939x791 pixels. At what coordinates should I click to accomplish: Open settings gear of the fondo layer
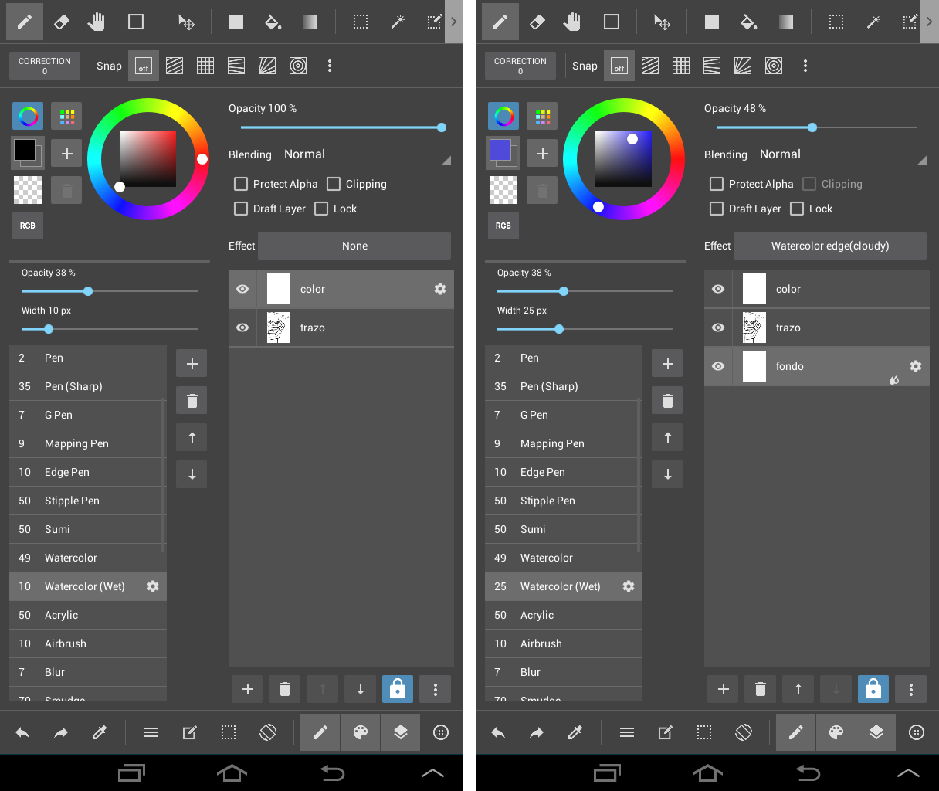tap(915, 366)
